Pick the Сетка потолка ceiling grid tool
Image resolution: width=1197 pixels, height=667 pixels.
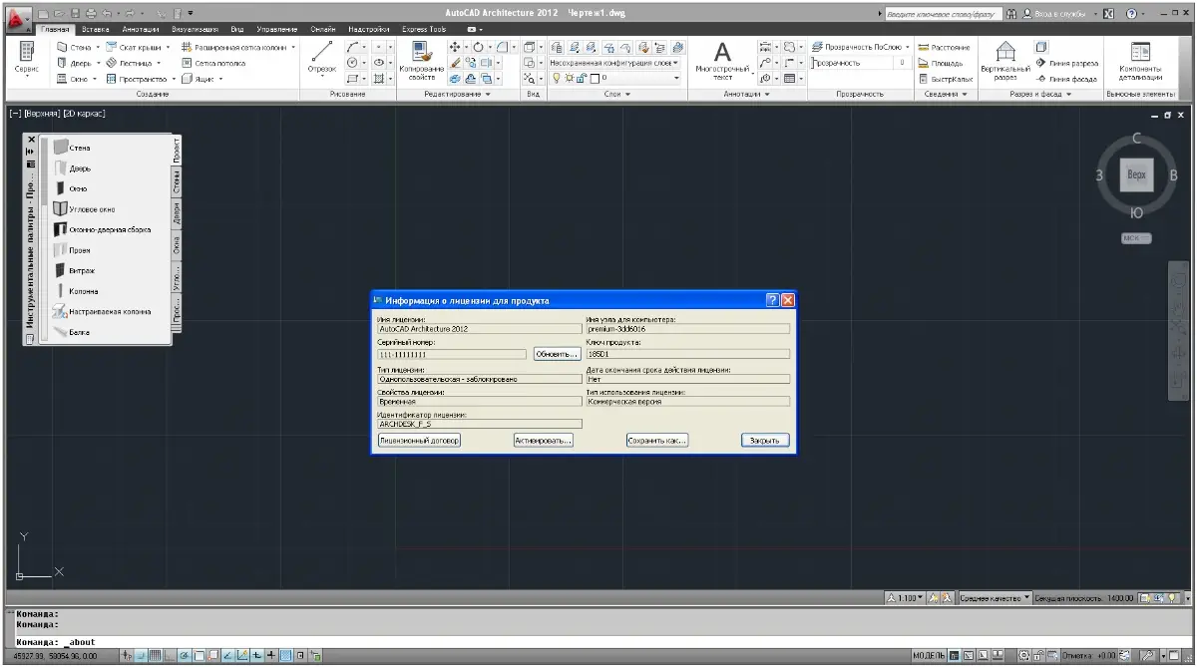coord(214,62)
